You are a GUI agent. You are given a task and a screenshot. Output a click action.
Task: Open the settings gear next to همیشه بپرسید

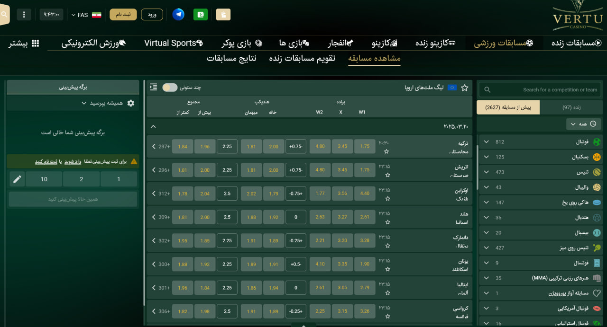point(131,103)
